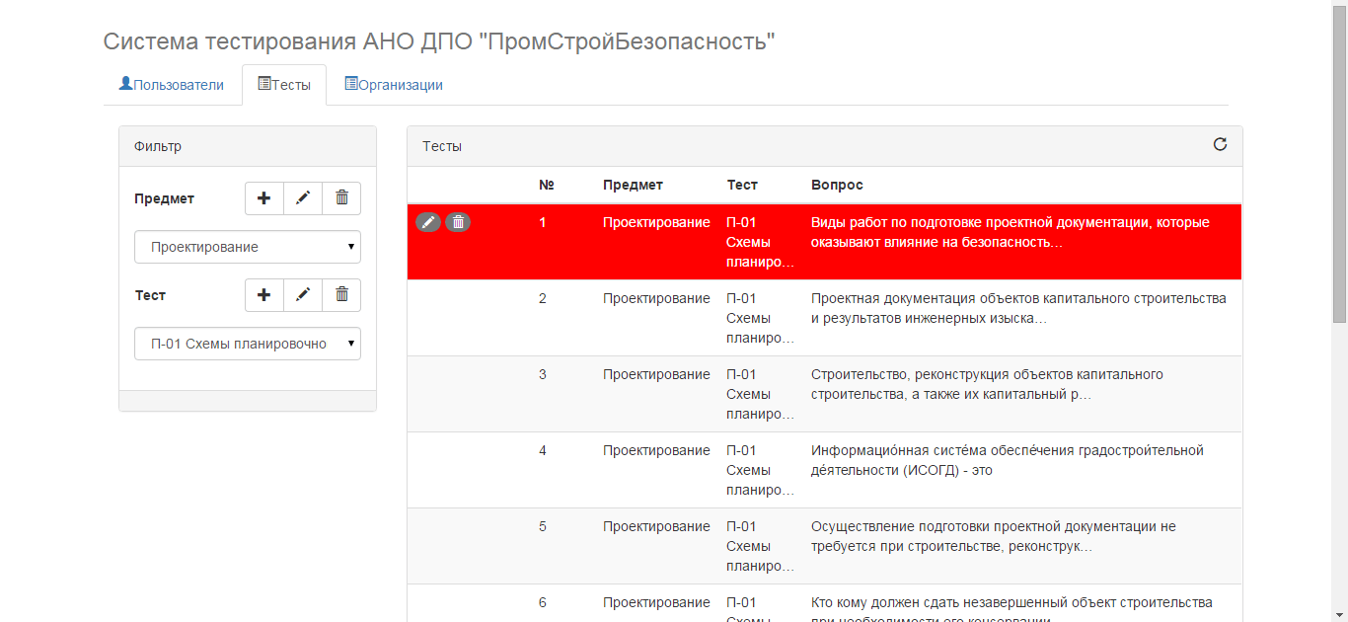Screen dimensions: 1348x622
Task: Delete the selected Предмет with trash button
Action: (x=341, y=198)
